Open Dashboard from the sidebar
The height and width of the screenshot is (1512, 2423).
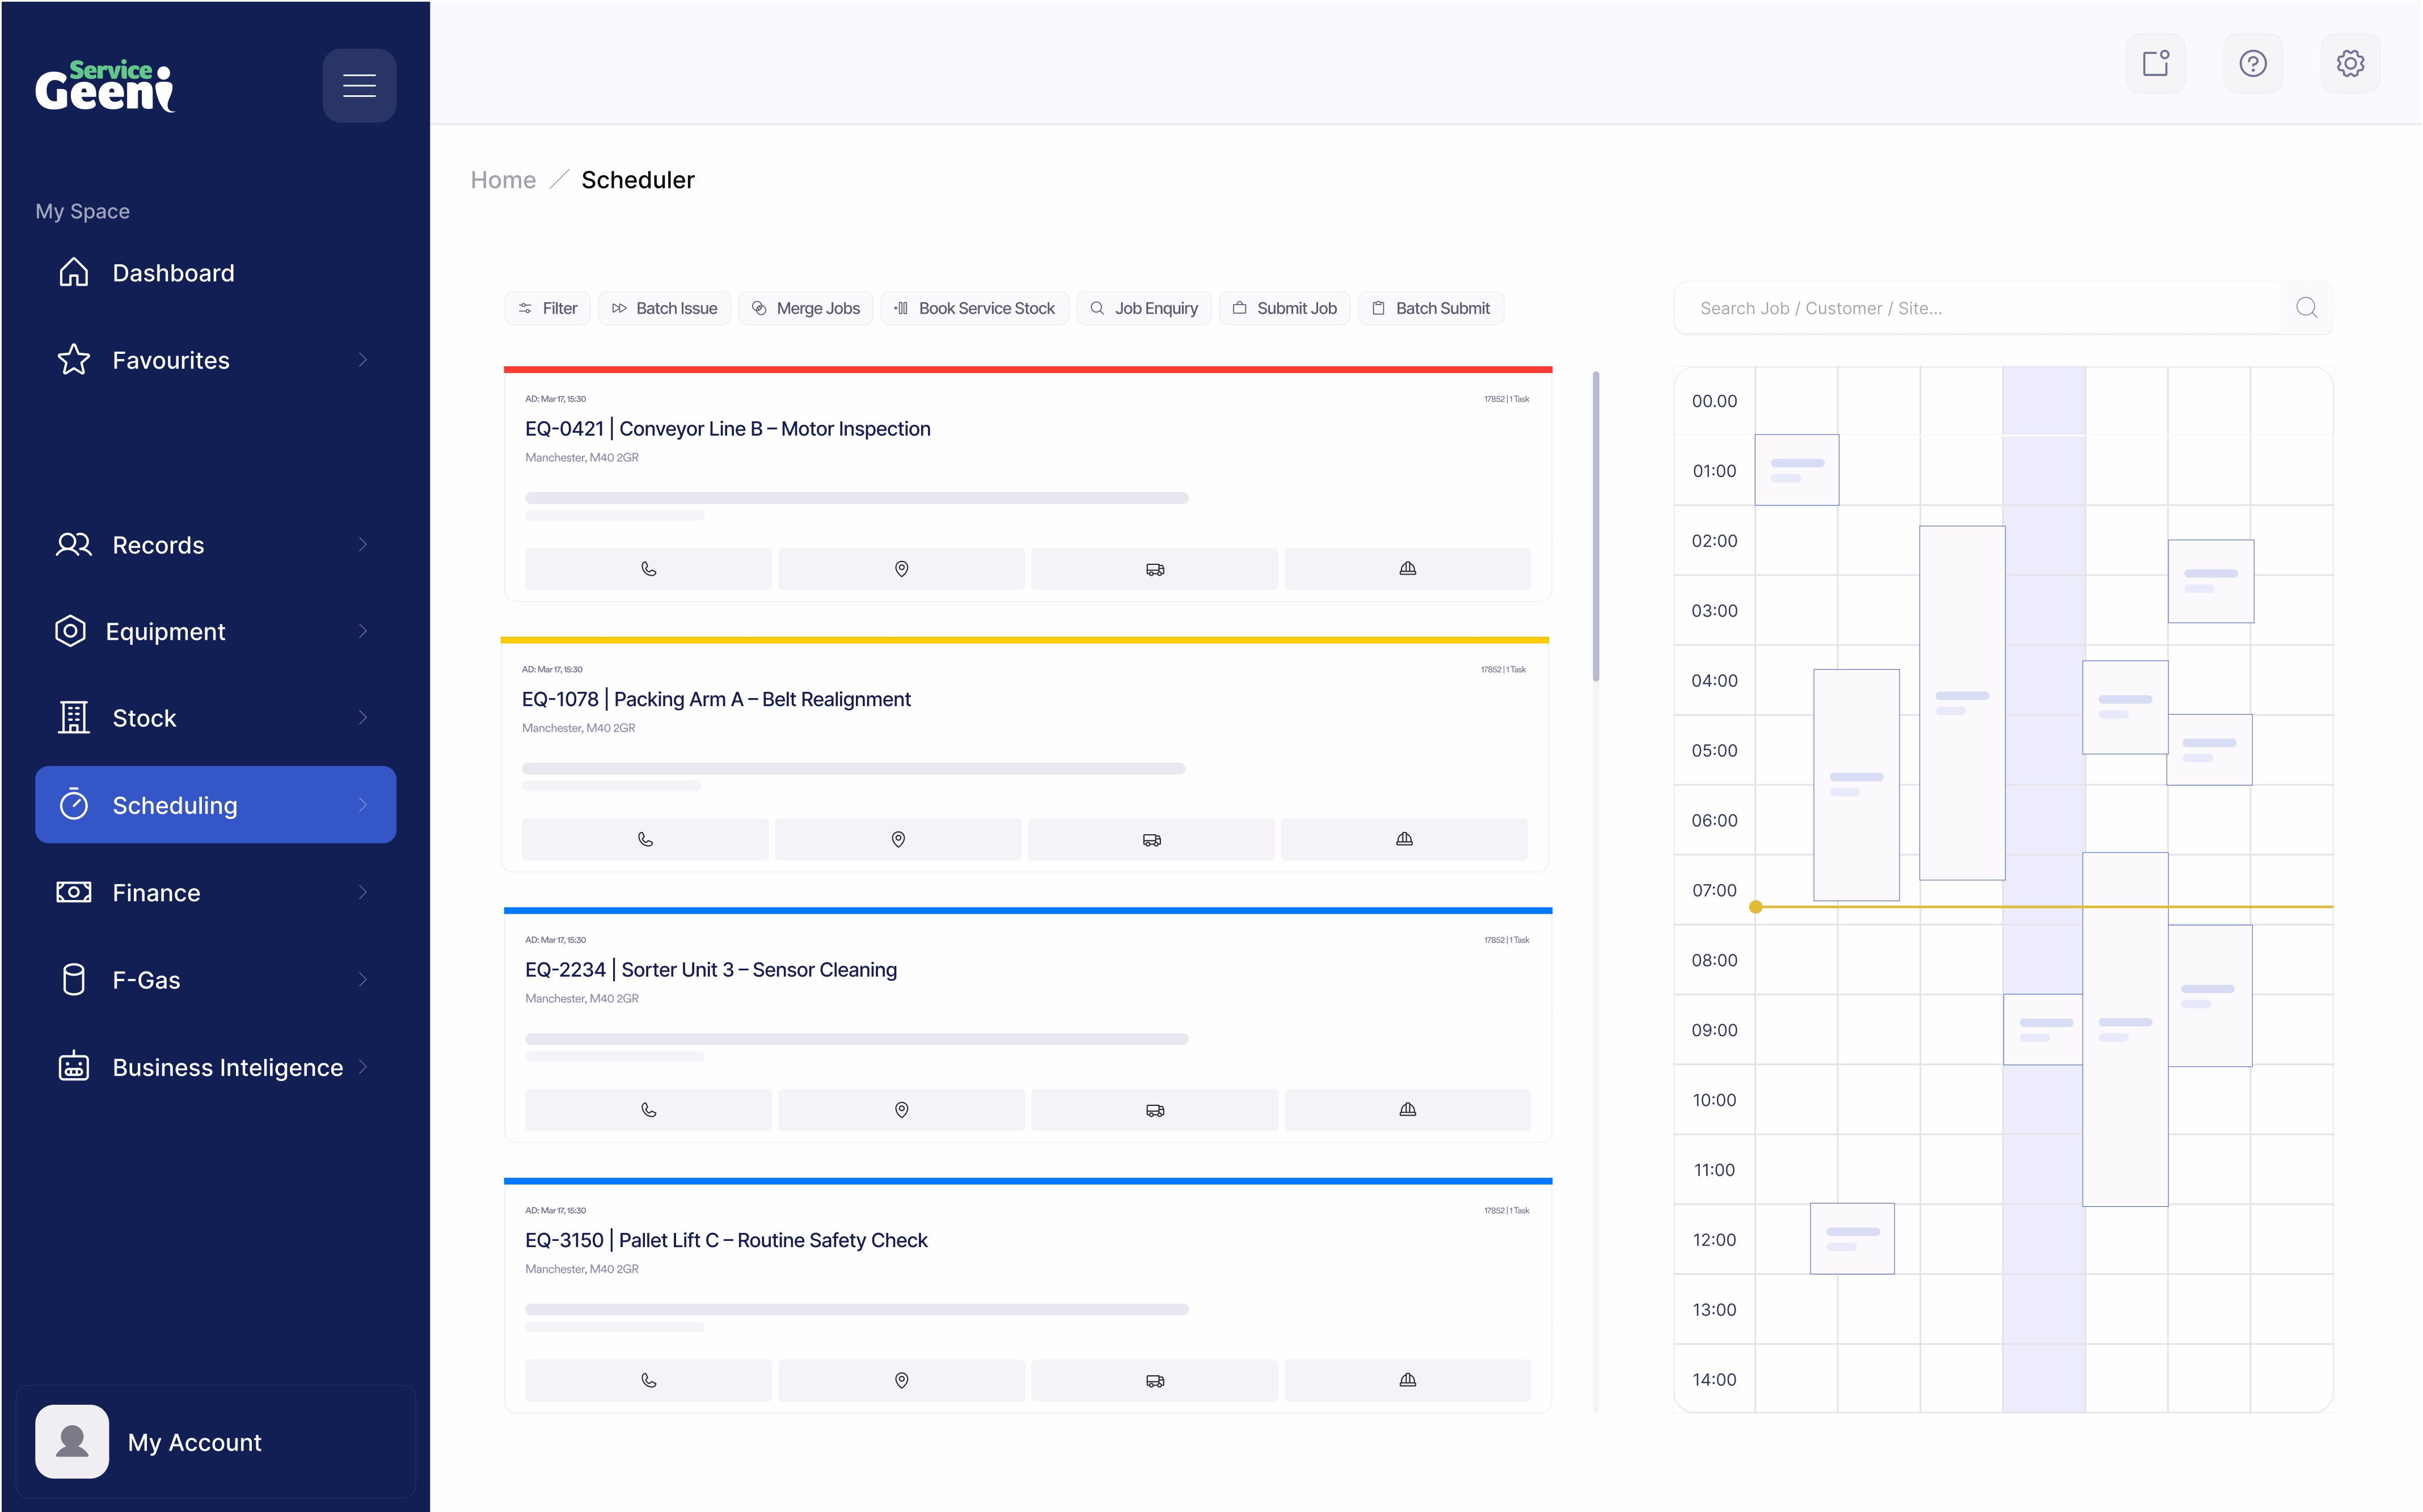pyautogui.click(x=173, y=273)
